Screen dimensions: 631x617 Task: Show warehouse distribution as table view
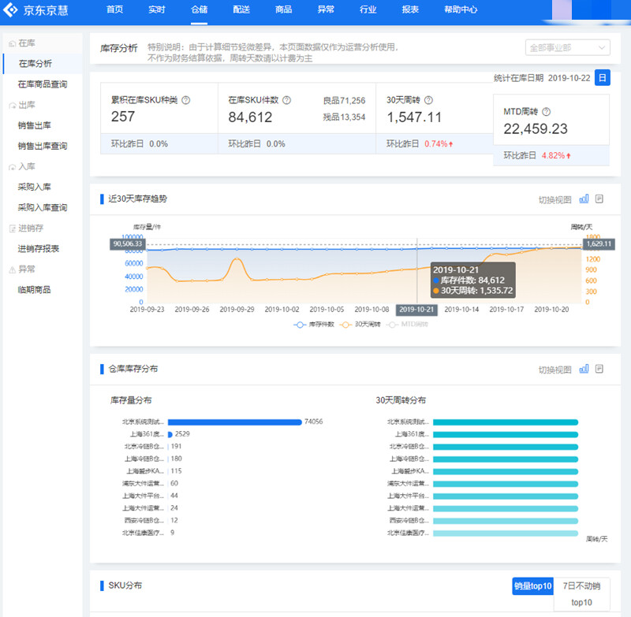pyautogui.click(x=599, y=369)
